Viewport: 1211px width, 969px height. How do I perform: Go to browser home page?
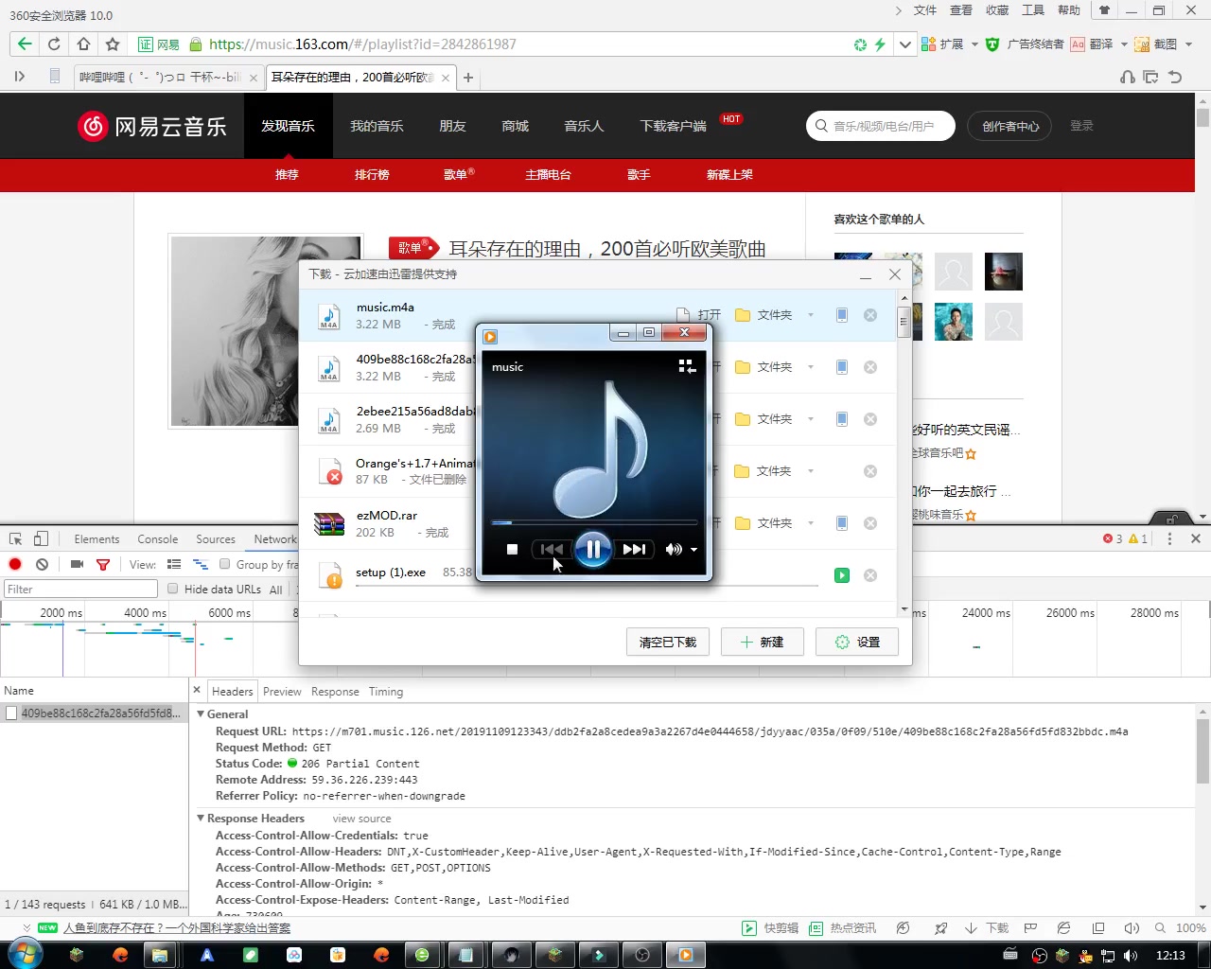83,44
